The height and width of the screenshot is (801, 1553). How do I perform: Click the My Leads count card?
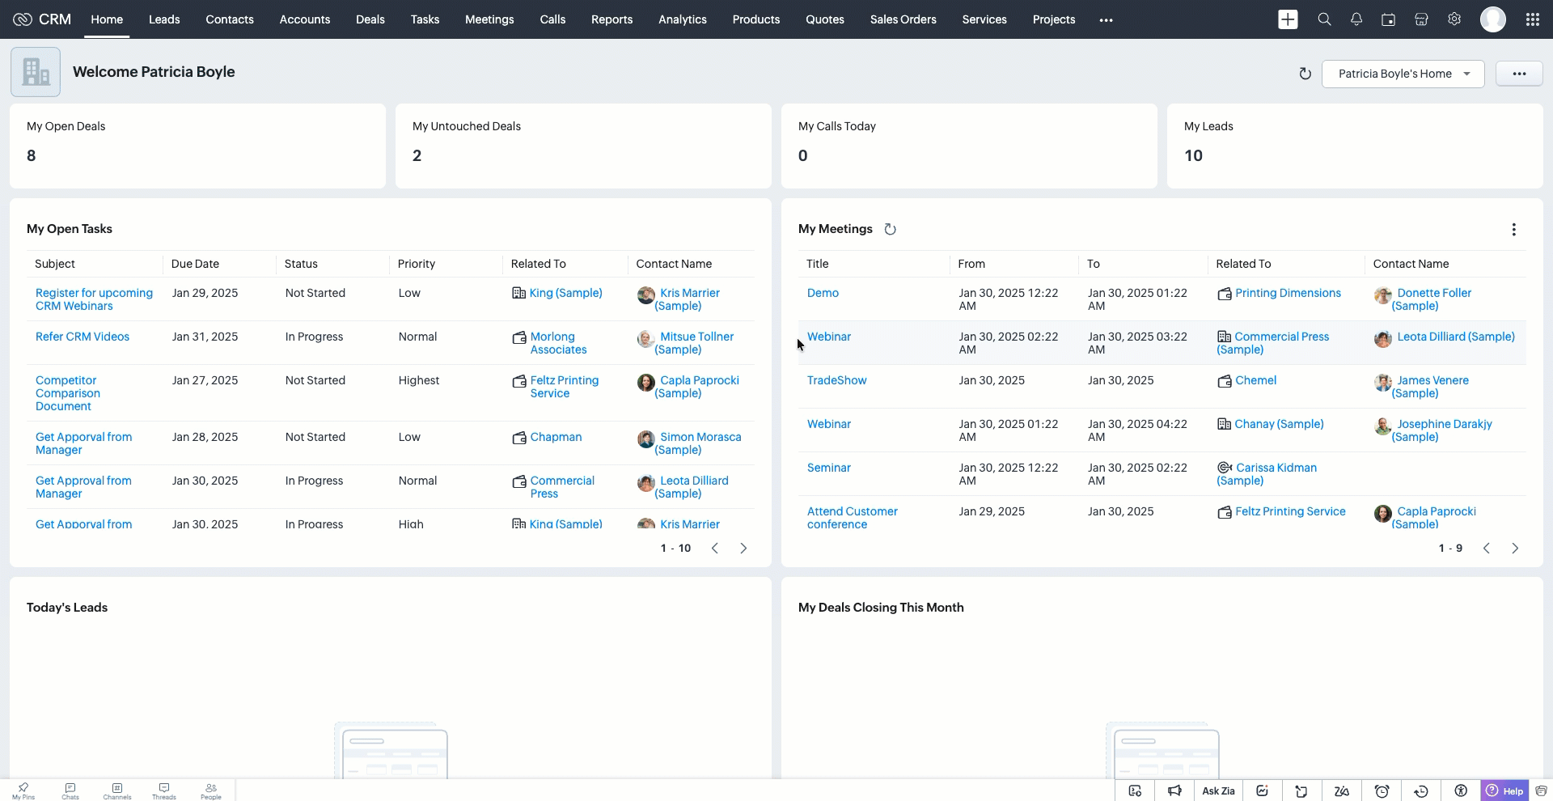click(1355, 146)
